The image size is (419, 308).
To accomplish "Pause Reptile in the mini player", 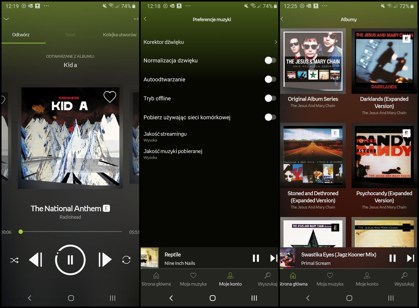I will [256, 258].
